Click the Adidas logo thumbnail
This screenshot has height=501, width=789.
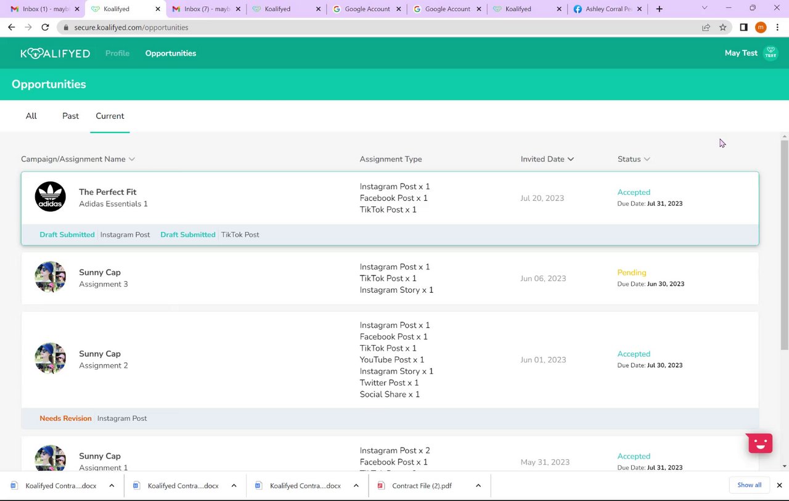click(x=51, y=197)
